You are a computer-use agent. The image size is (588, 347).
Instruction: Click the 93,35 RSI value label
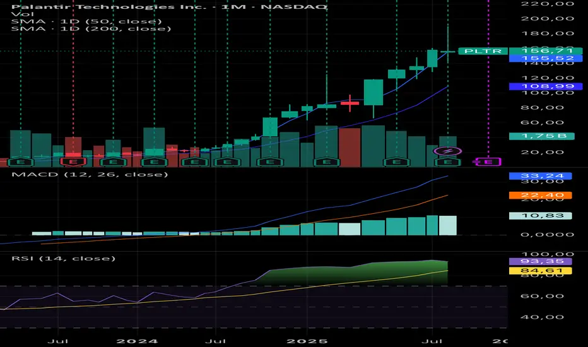click(541, 261)
